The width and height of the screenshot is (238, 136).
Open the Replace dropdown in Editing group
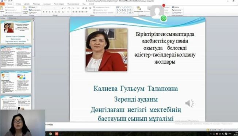177,10
